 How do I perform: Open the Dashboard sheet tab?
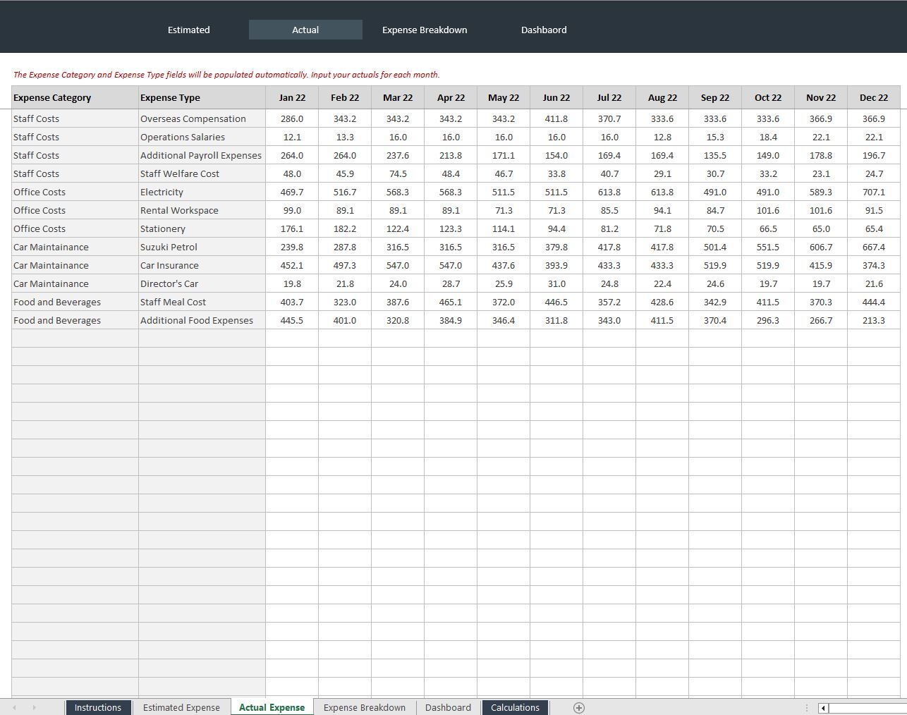pos(448,707)
